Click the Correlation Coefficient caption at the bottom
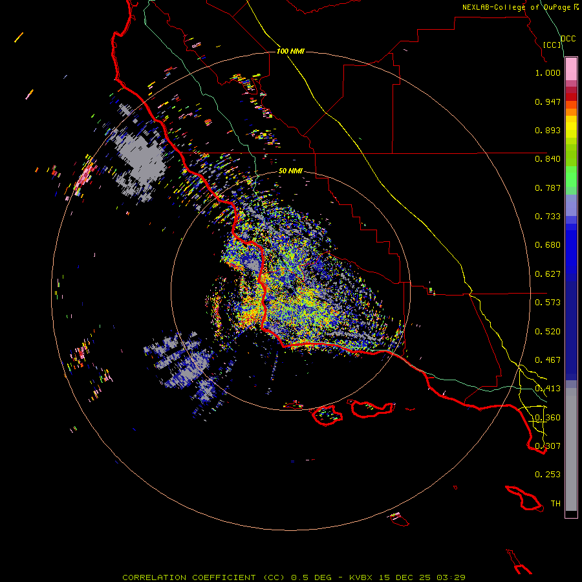The width and height of the screenshot is (582, 582). [294, 577]
